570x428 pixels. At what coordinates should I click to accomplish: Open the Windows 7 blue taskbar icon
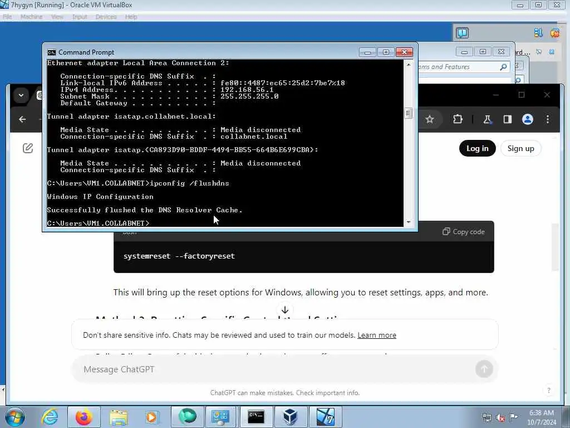pyautogui.click(x=325, y=417)
